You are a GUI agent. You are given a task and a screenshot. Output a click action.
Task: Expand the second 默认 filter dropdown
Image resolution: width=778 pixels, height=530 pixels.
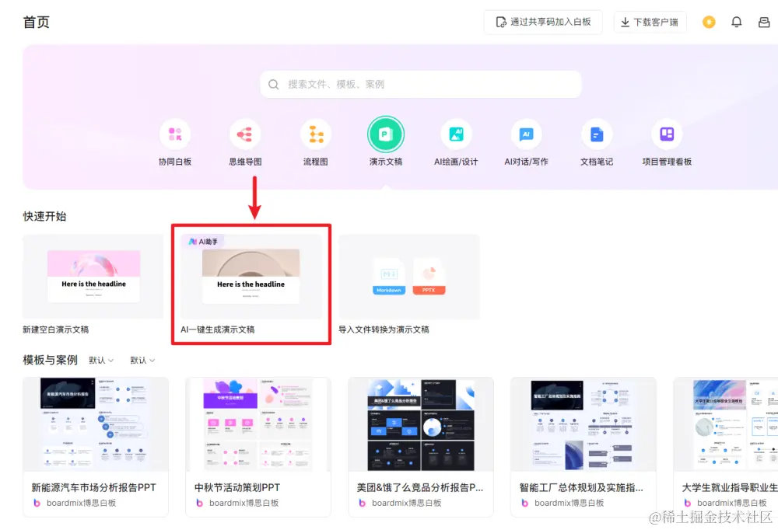click(143, 360)
